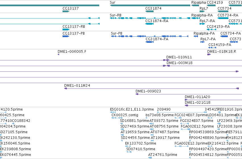Click the FGC024E07.5prime EST label
This screenshot has height=159, width=242.
coord(197,121)
